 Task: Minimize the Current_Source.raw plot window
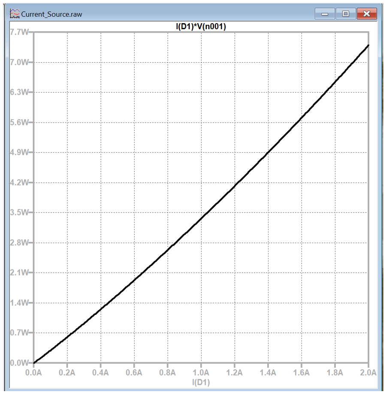[325, 14]
